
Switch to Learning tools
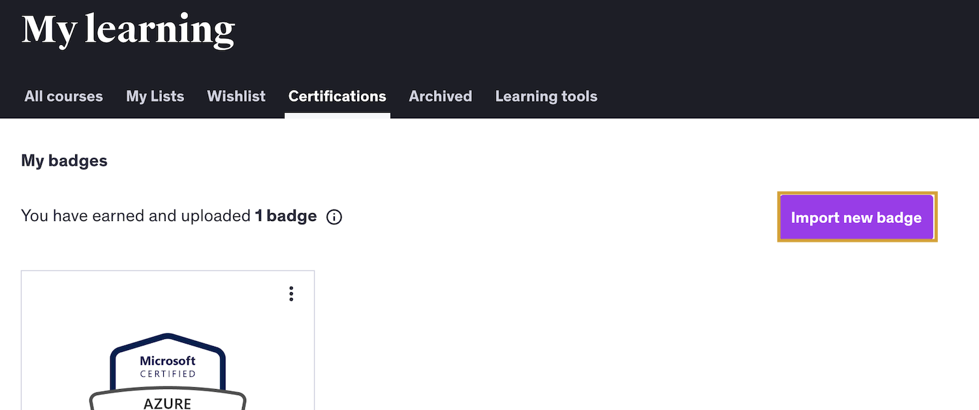click(546, 96)
